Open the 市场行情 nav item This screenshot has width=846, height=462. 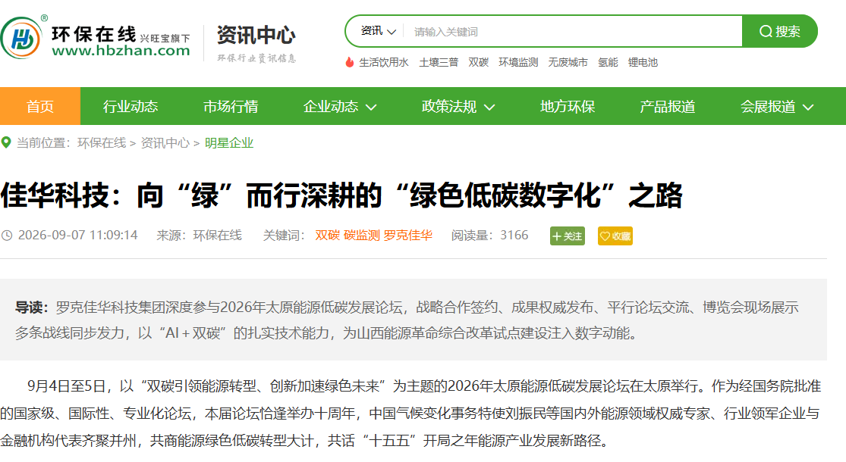(231, 107)
